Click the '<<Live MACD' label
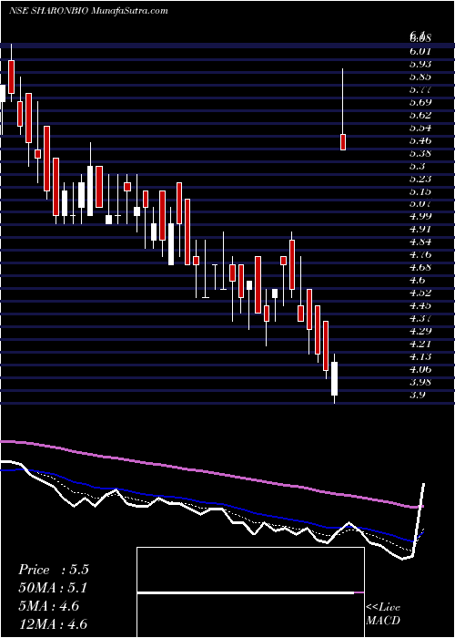The height and width of the screenshot is (638, 455). (383, 614)
